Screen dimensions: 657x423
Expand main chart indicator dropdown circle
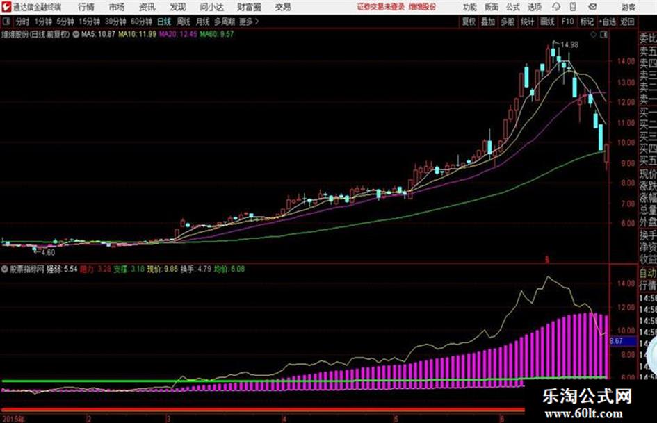pos(76,34)
